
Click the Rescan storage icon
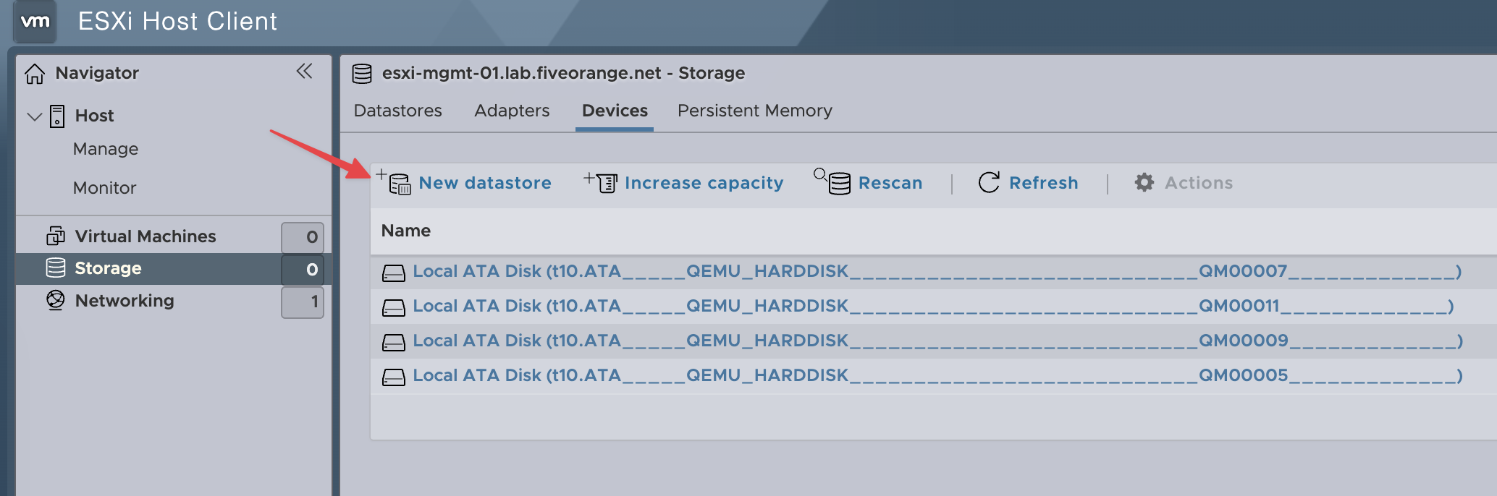[x=833, y=182]
